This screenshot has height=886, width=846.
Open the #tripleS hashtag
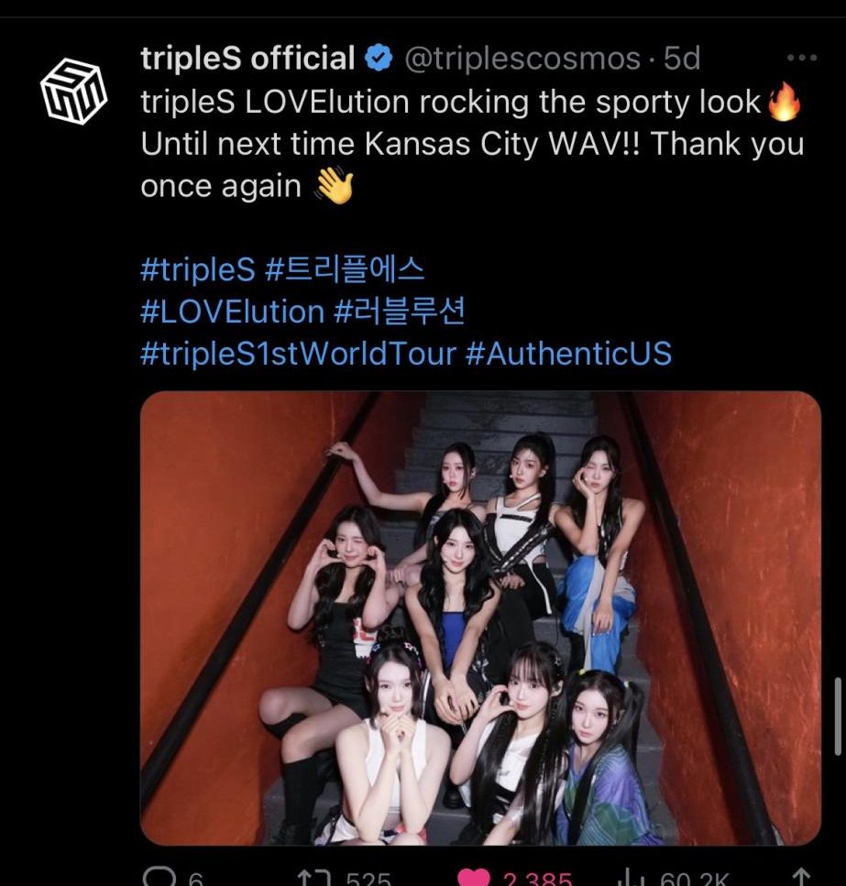coord(198,269)
